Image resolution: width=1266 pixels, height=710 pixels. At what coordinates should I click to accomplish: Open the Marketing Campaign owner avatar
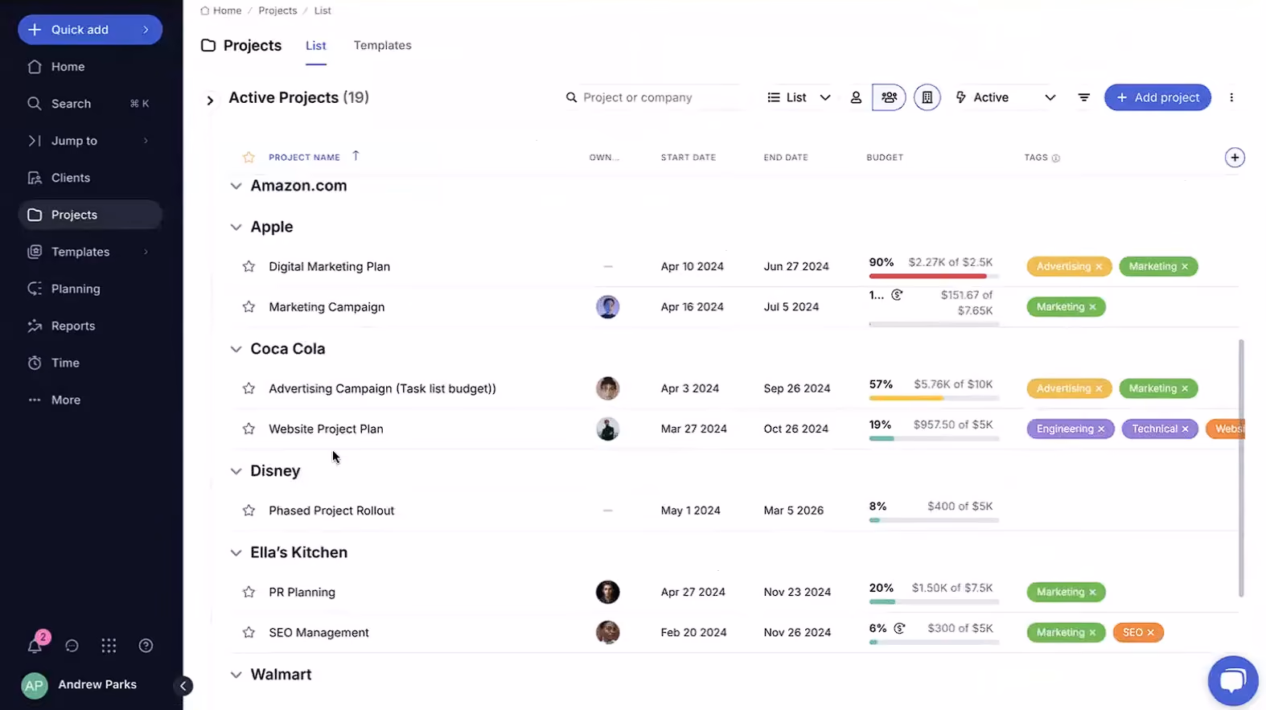pos(607,306)
